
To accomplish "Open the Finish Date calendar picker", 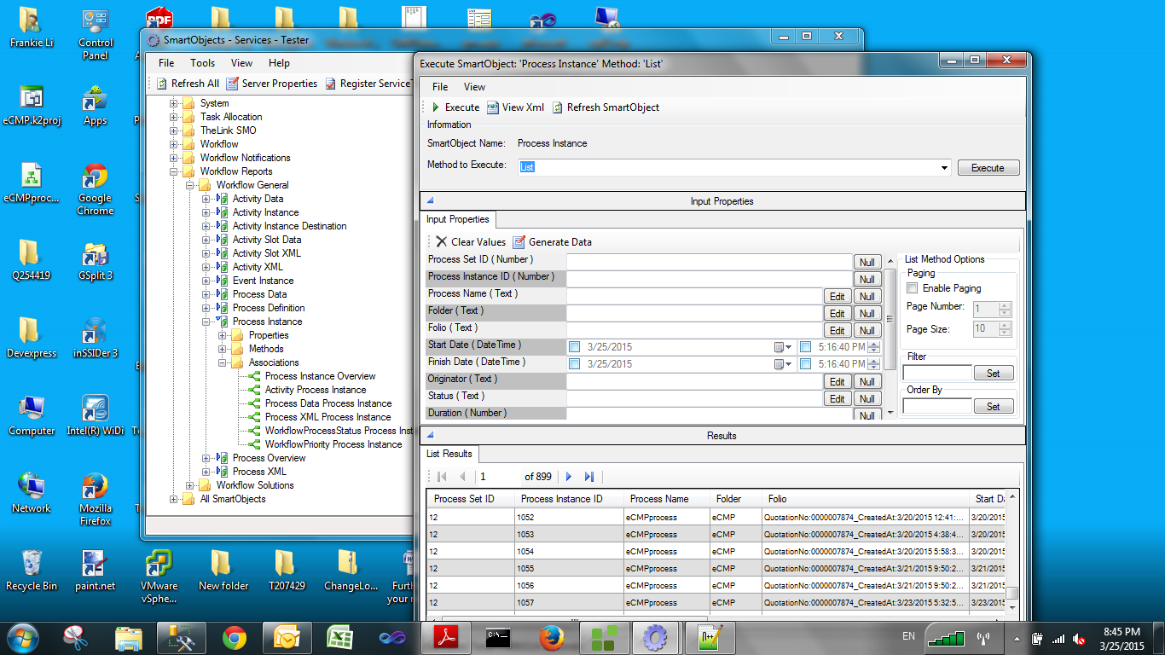I will click(x=782, y=364).
